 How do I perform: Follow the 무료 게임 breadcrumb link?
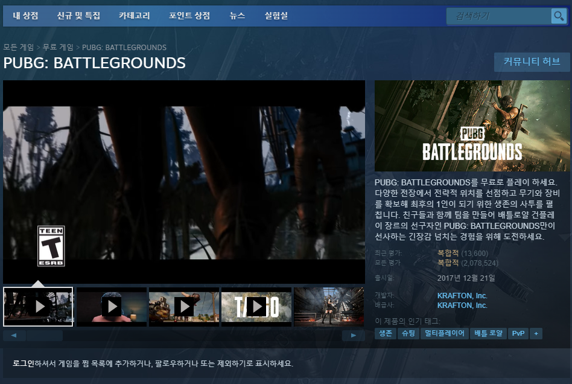pyautogui.click(x=58, y=48)
